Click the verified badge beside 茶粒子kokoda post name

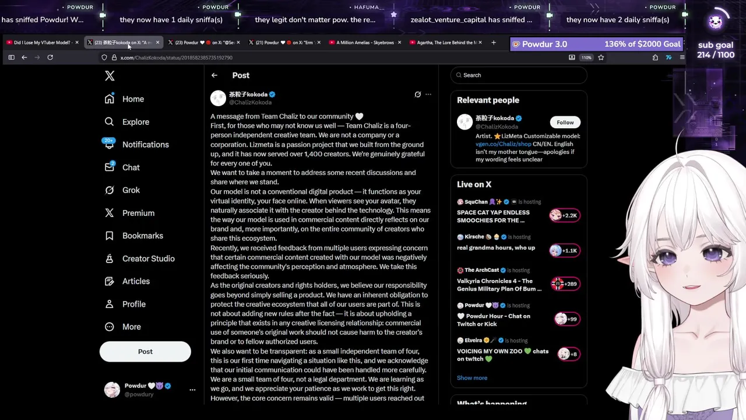(272, 94)
